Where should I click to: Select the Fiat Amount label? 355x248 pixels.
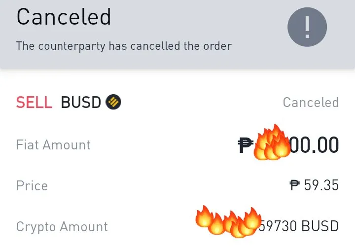(53, 145)
